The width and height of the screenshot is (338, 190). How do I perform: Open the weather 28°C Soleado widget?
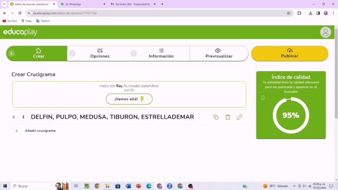tap(276, 186)
